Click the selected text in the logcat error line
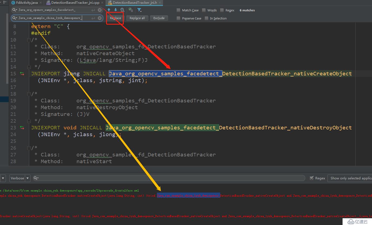Viewport: 372px width, 225px height. (189, 196)
